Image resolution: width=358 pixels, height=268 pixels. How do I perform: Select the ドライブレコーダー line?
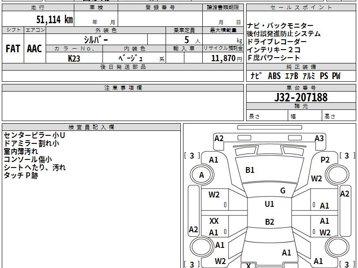point(277,42)
